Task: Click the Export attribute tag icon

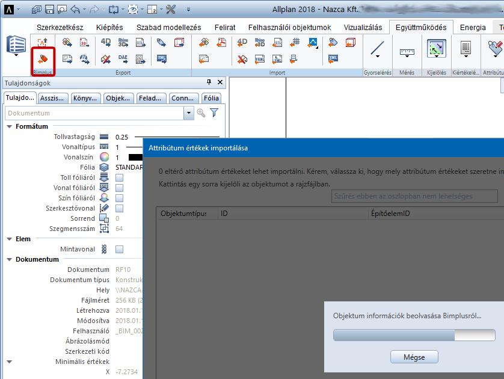Action: point(162,42)
